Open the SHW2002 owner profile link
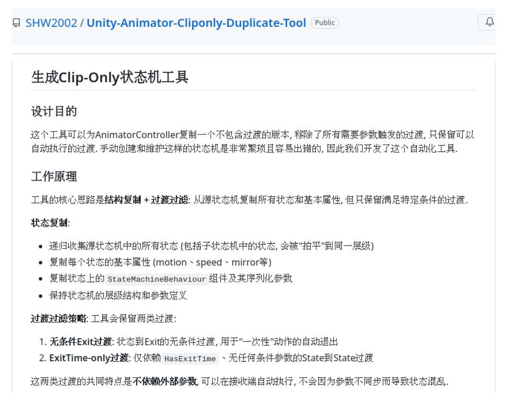 pyautogui.click(x=51, y=23)
